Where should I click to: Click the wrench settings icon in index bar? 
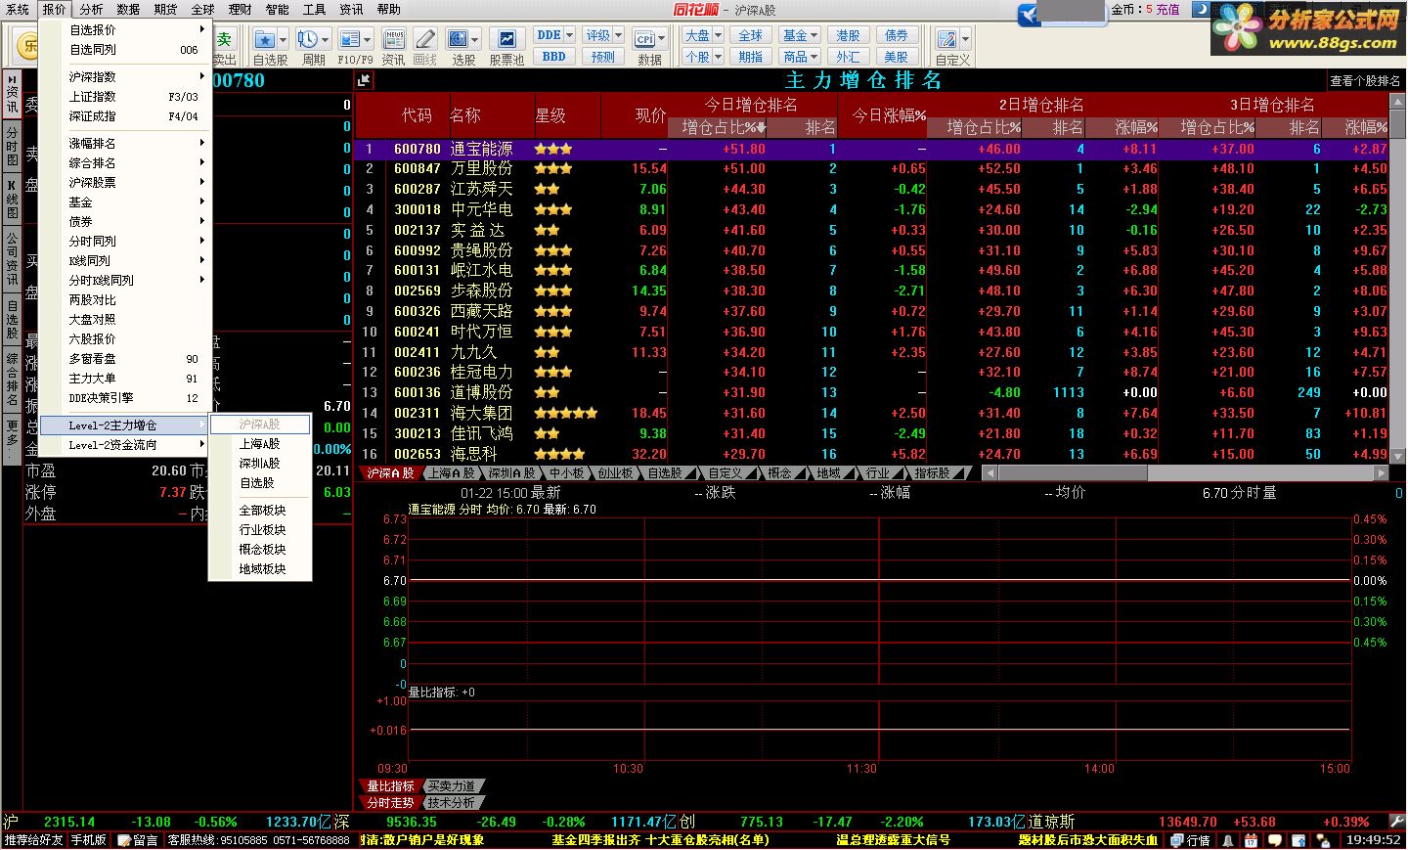coord(1397,822)
